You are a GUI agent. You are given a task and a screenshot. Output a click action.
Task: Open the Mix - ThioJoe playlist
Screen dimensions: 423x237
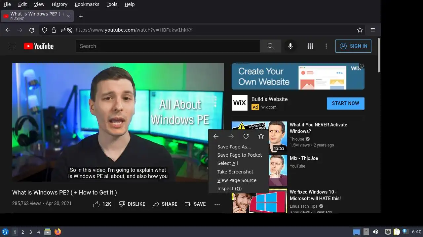pos(304,158)
